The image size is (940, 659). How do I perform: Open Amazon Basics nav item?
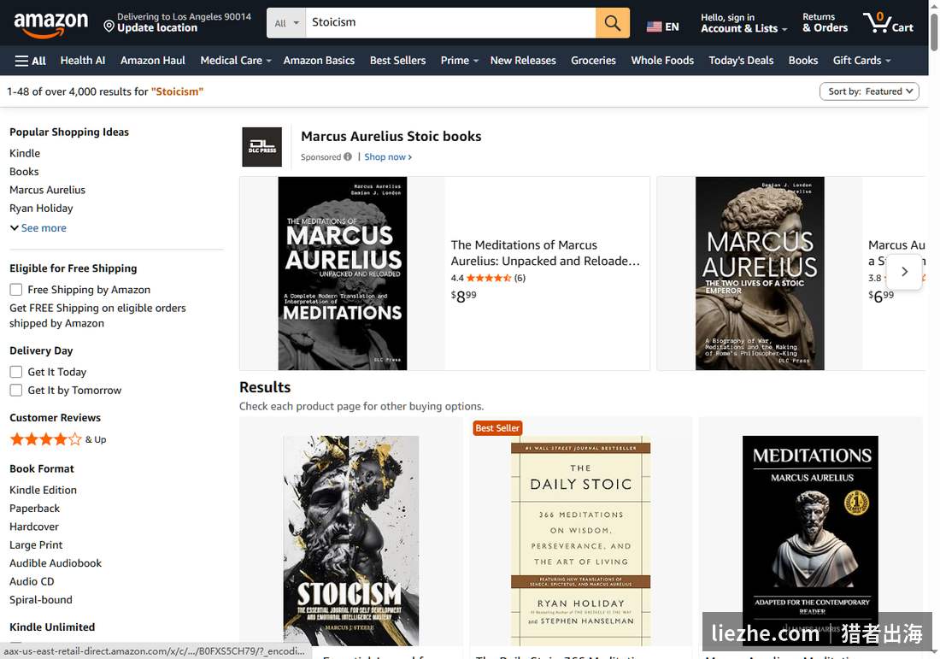tap(319, 61)
